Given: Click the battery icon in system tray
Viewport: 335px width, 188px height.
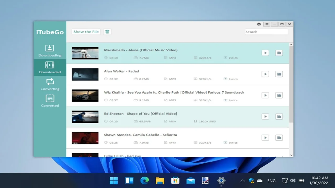Looking at the screenshot, I should pos(301,180).
